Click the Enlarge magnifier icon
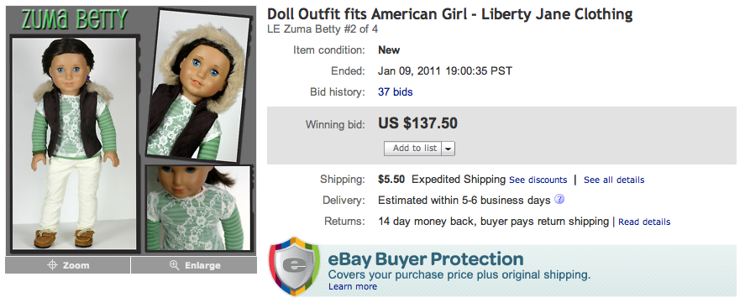Screen dimensions: 745x308 [x=175, y=265]
